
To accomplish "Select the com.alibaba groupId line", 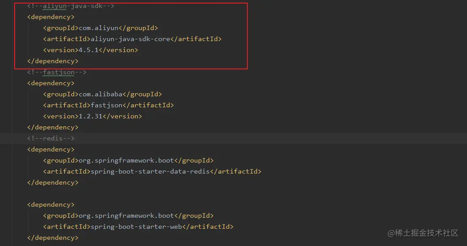I will pyautogui.click(x=103, y=94).
